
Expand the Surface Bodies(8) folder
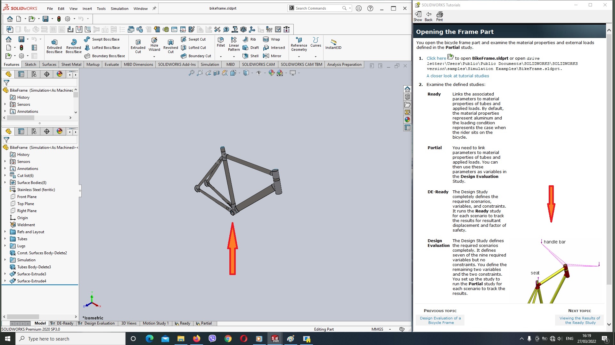[x=5, y=183]
